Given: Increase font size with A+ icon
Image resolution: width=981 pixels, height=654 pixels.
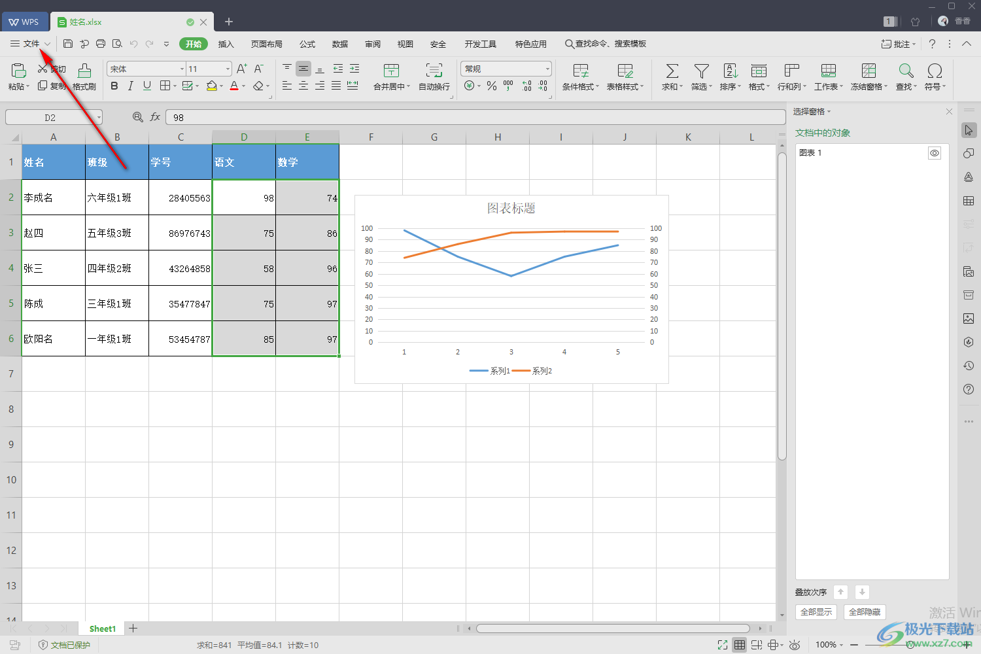Looking at the screenshot, I should [241, 69].
